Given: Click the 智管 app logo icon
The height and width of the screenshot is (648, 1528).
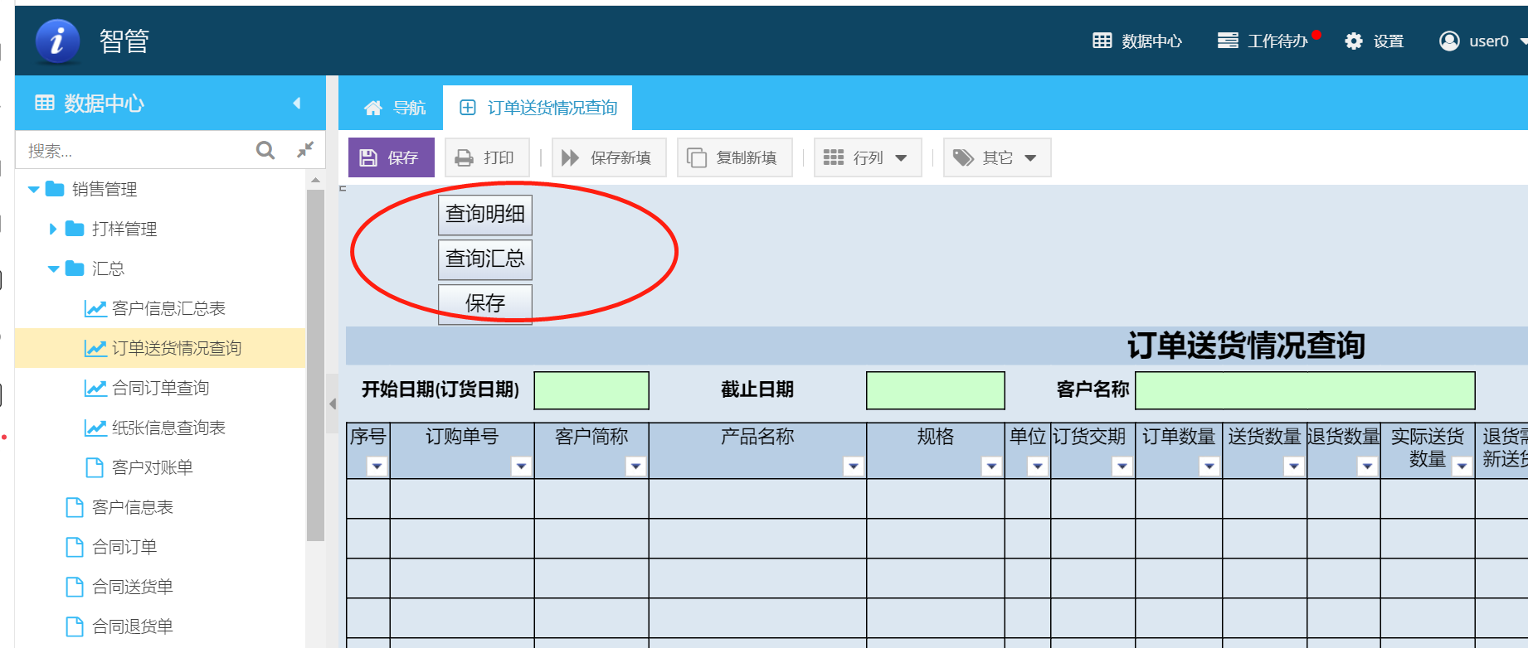Looking at the screenshot, I should [57, 41].
